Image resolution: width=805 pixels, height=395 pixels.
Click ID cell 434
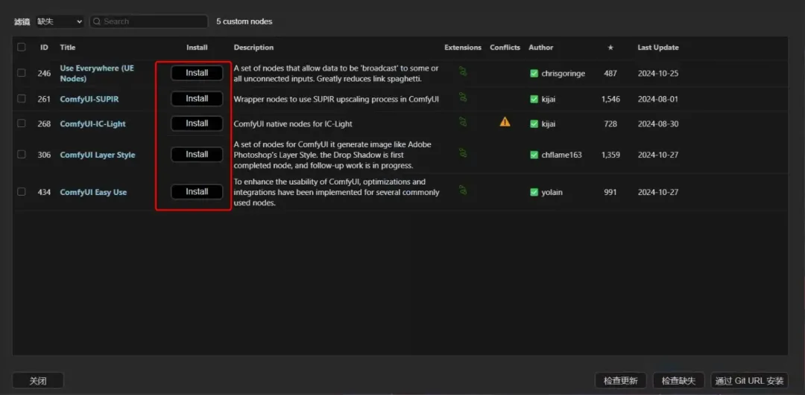click(44, 192)
